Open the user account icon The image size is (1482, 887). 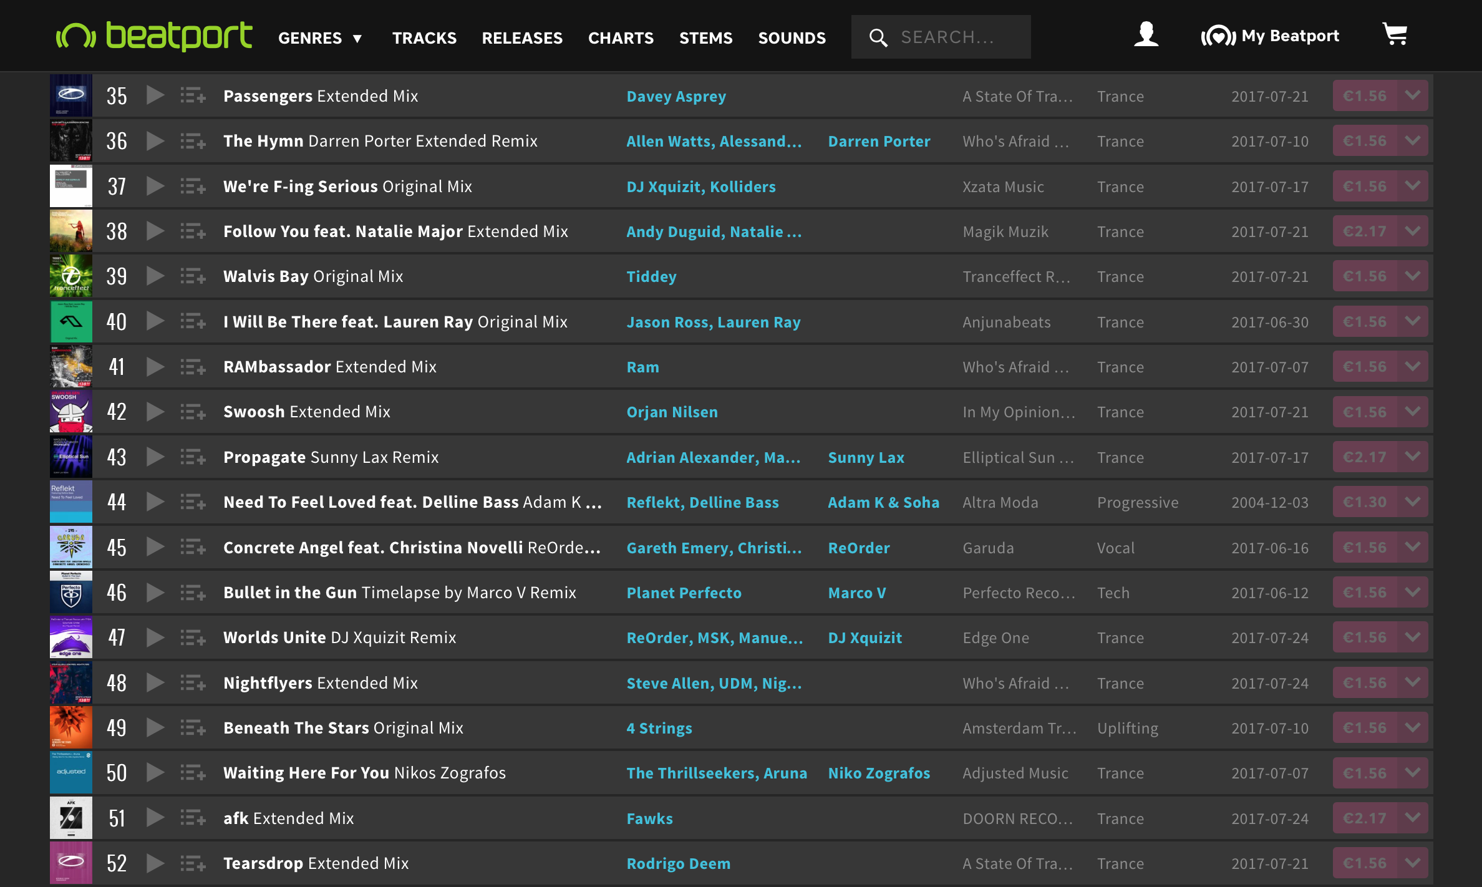tap(1146, 34)
